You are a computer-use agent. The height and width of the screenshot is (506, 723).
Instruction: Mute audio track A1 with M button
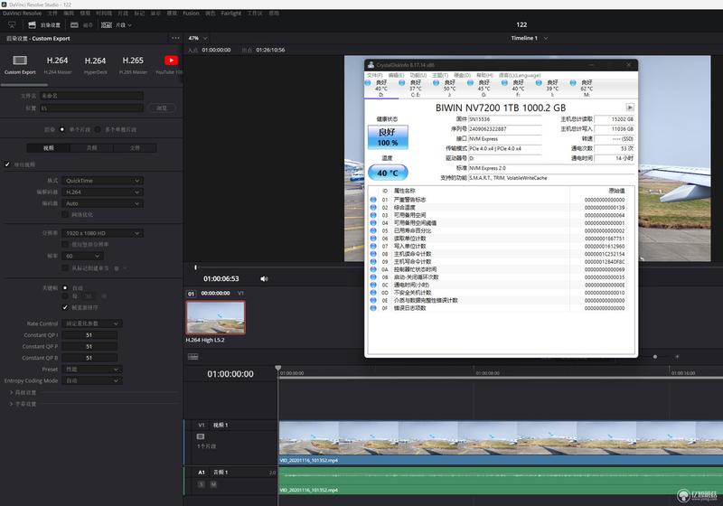coord(213,484)
